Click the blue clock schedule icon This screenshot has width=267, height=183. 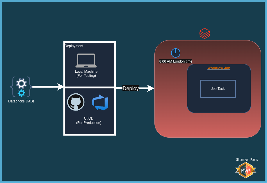(176, 53)
